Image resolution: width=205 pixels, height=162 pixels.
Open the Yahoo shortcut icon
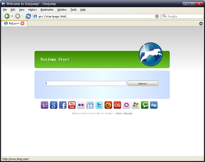(45, 105)
